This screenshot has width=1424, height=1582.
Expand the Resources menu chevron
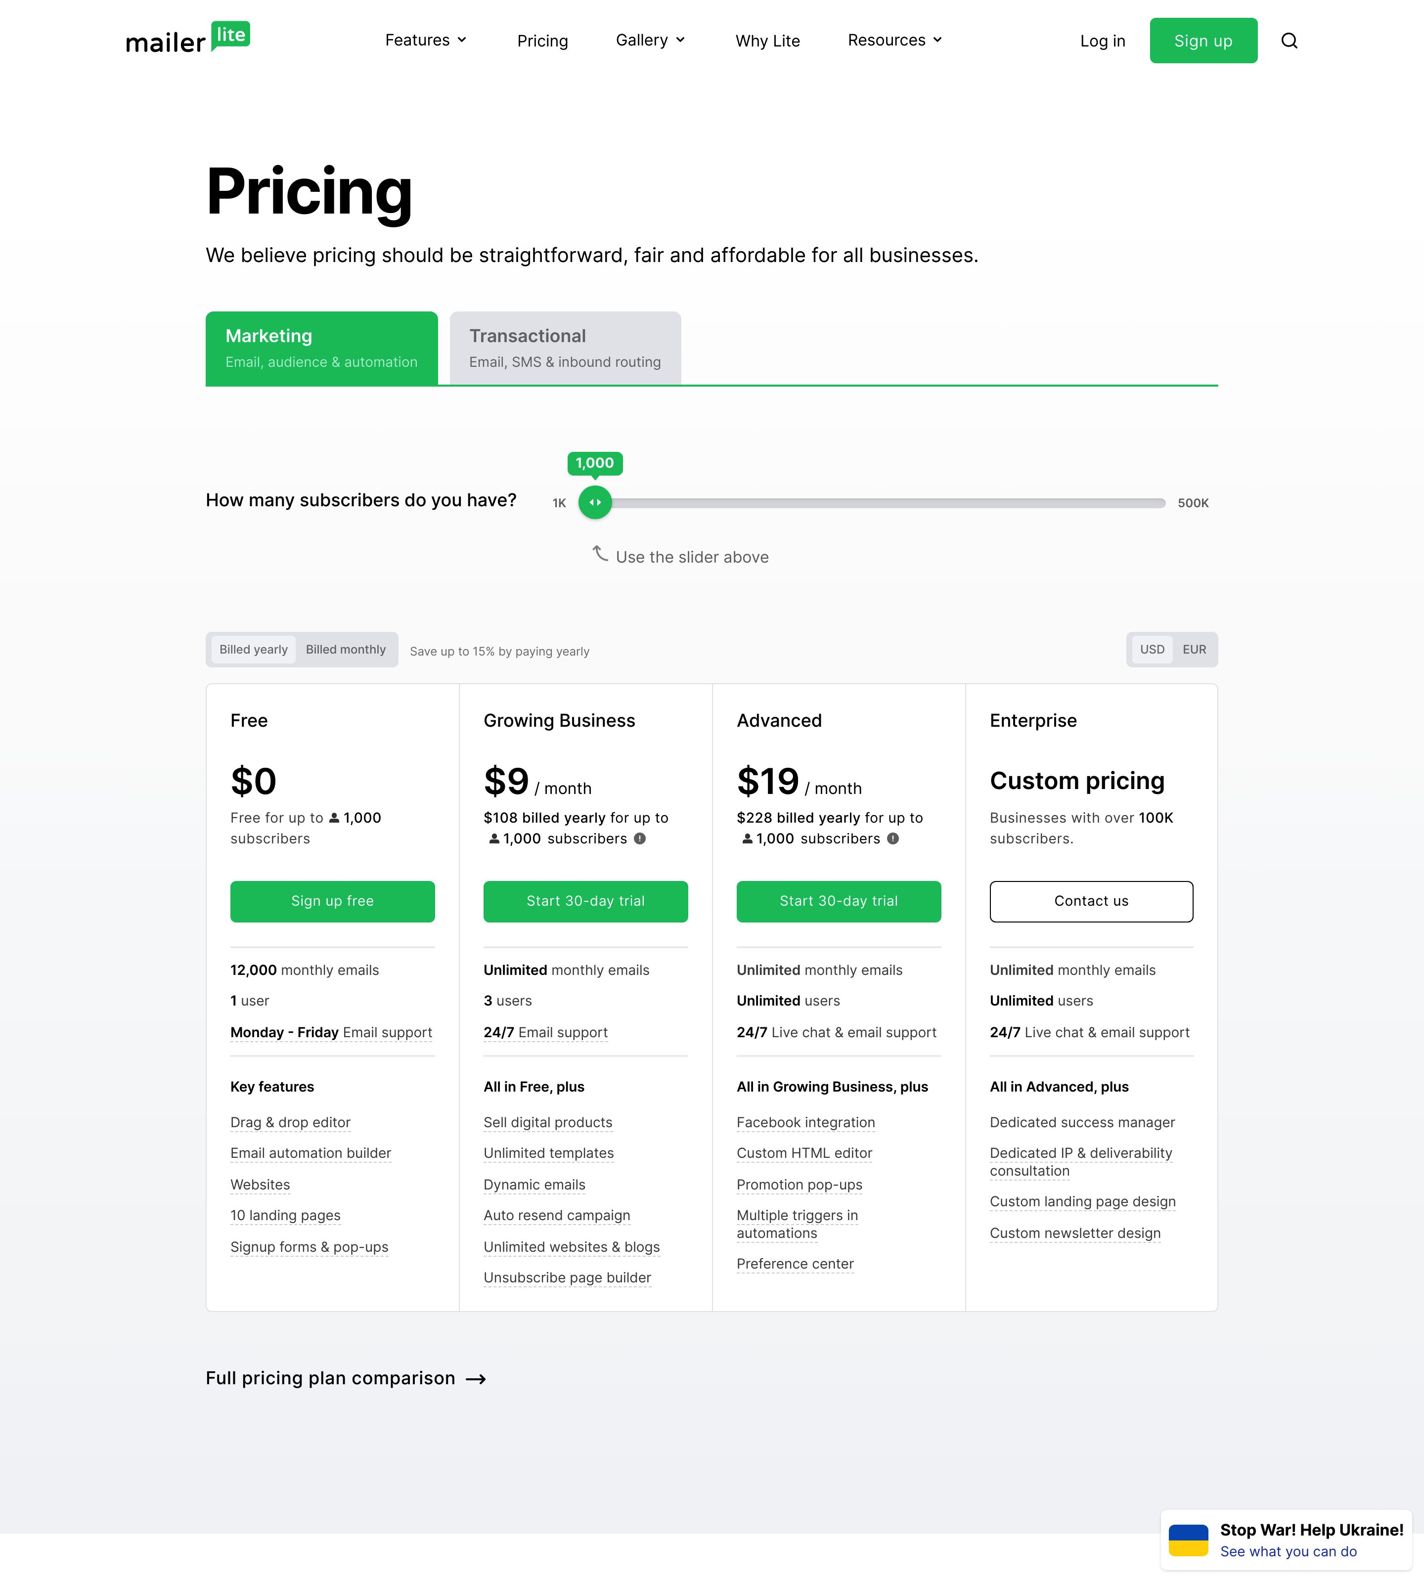[x=937, y=40]
